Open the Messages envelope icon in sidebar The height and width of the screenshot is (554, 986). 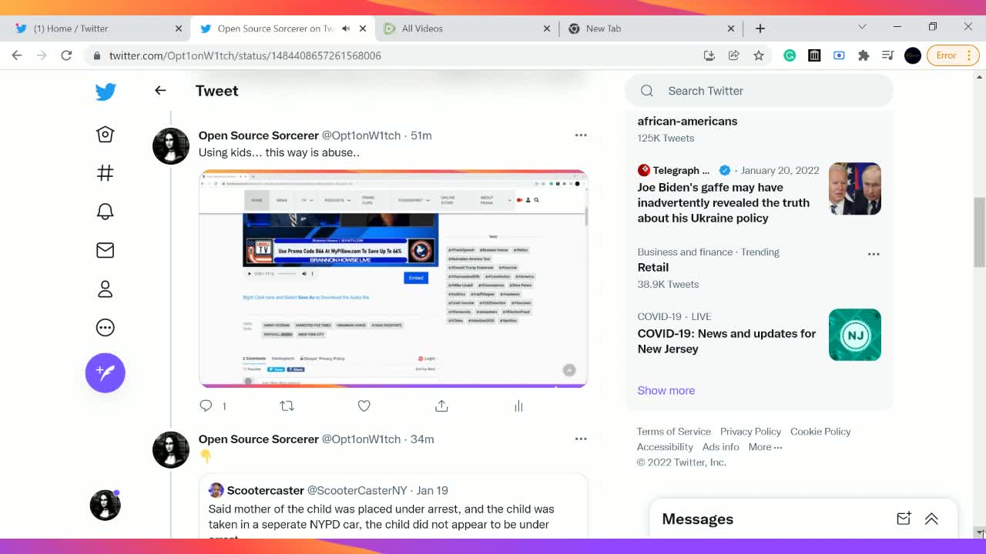click(x=106, y=250)
